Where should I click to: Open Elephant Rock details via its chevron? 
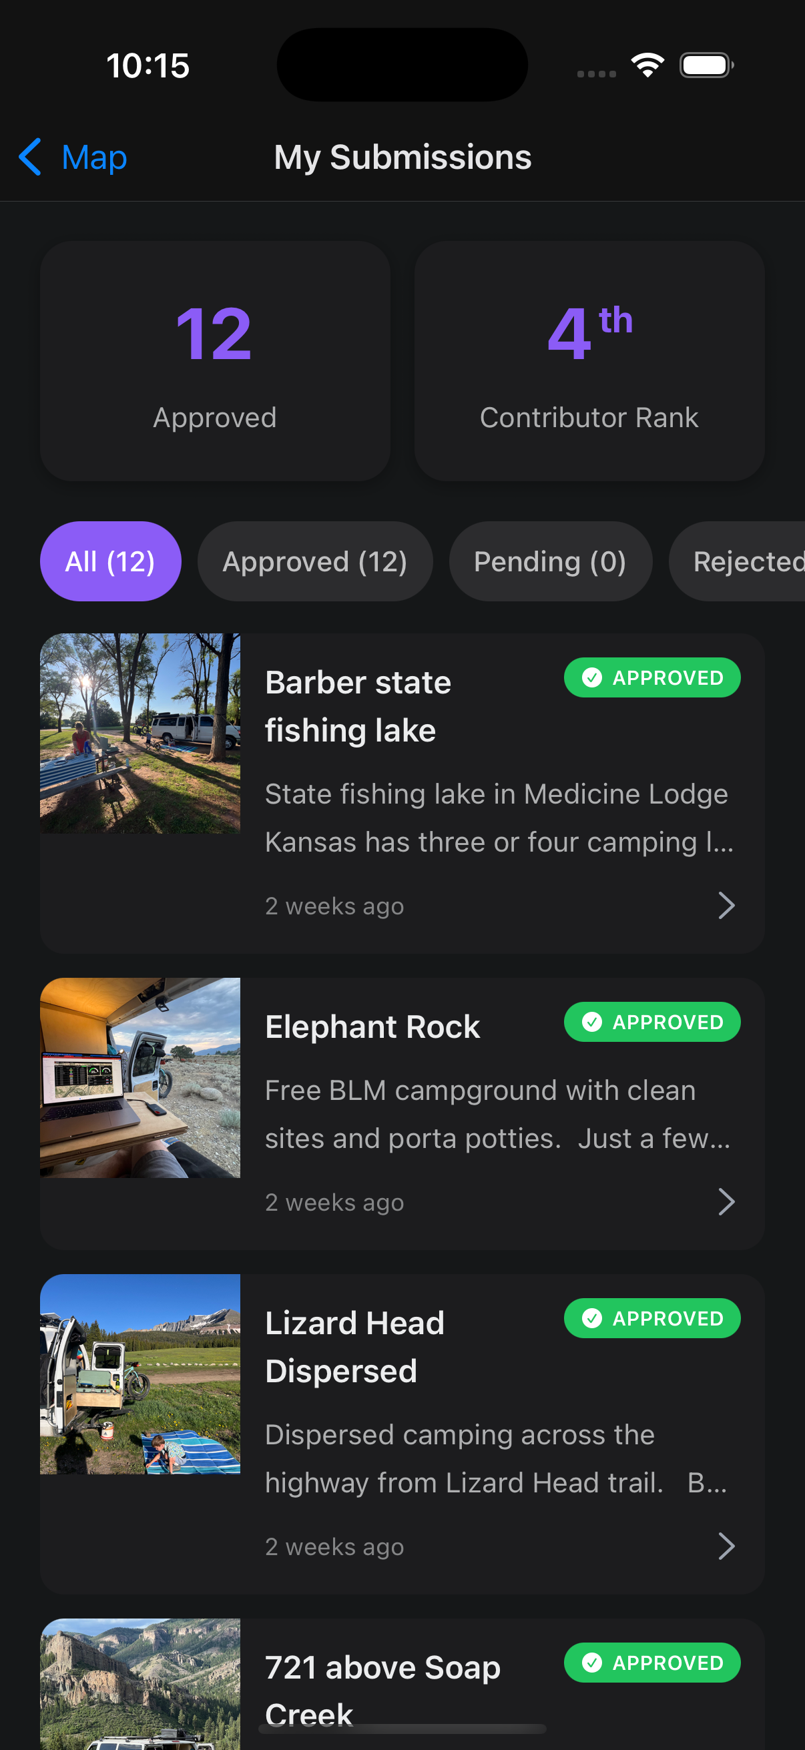coord(726,1202)
